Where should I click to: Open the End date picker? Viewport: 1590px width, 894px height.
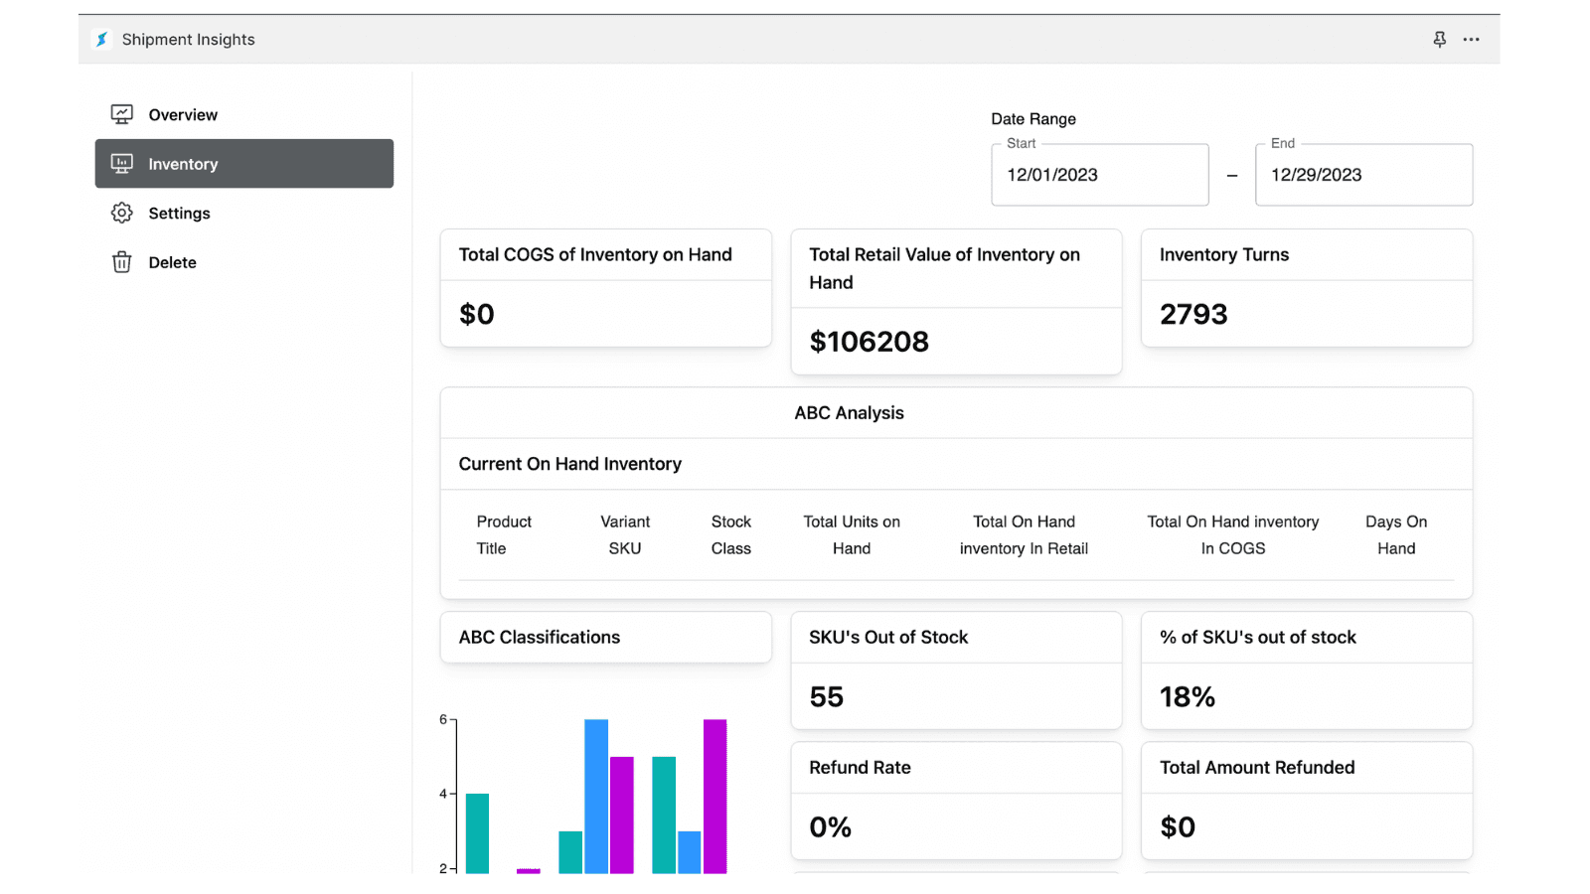pos(1362,175)
